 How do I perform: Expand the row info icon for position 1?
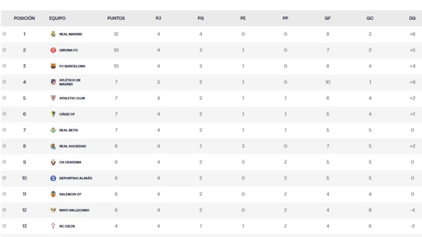pos(4,34)
